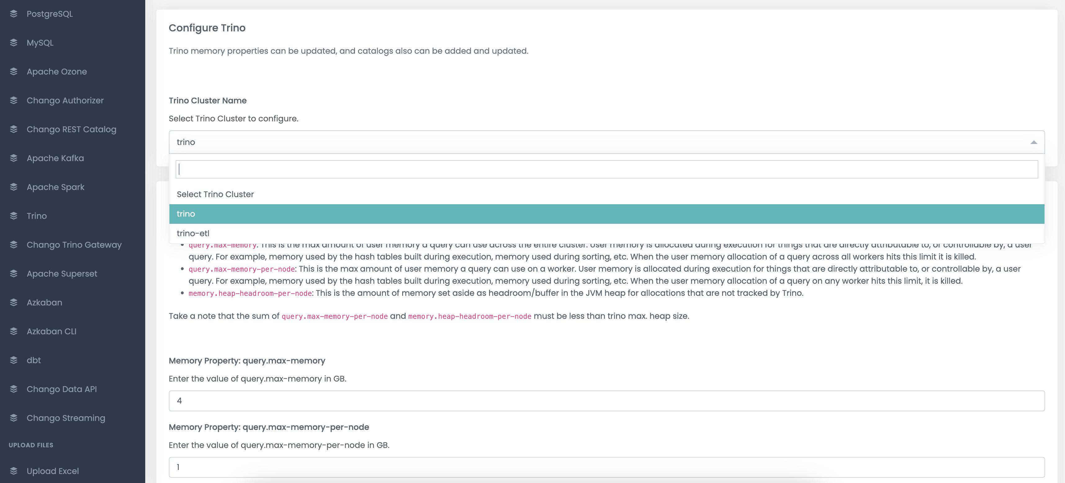This screenshot has width=1065, height=483.
Task: Click the query.max-memory input field
Action: (x=606, y=401)
